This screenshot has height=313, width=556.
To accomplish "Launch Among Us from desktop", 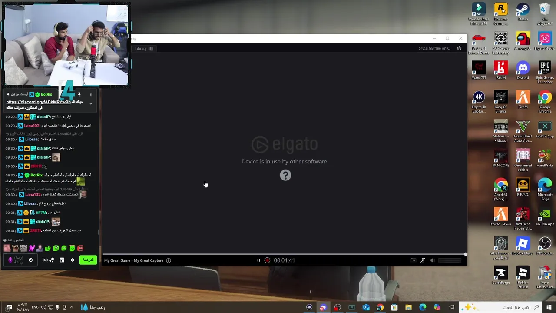I will pyautogui.click(x=523, y=41).
